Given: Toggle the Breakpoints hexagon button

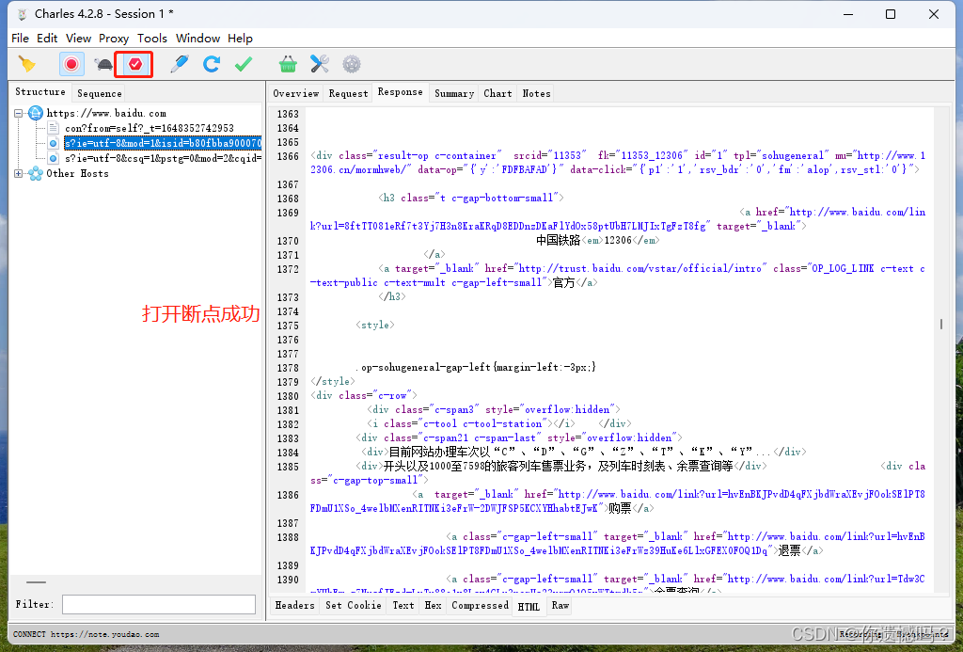Looking at the screenshot, I should (x=135, y=64).
